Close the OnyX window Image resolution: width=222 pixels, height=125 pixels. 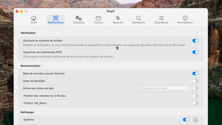pyautogui.click(x=17, y=11)
